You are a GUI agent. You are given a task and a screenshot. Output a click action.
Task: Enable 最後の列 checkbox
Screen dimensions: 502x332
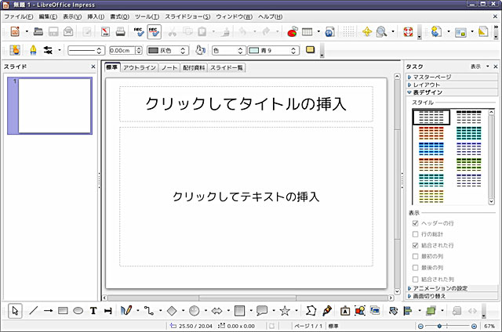pos(415,268)
